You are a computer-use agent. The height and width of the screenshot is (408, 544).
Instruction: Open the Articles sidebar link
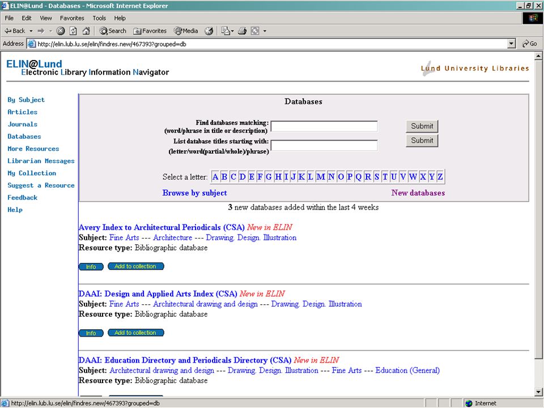pyautogui.click(x=22, y=112)
